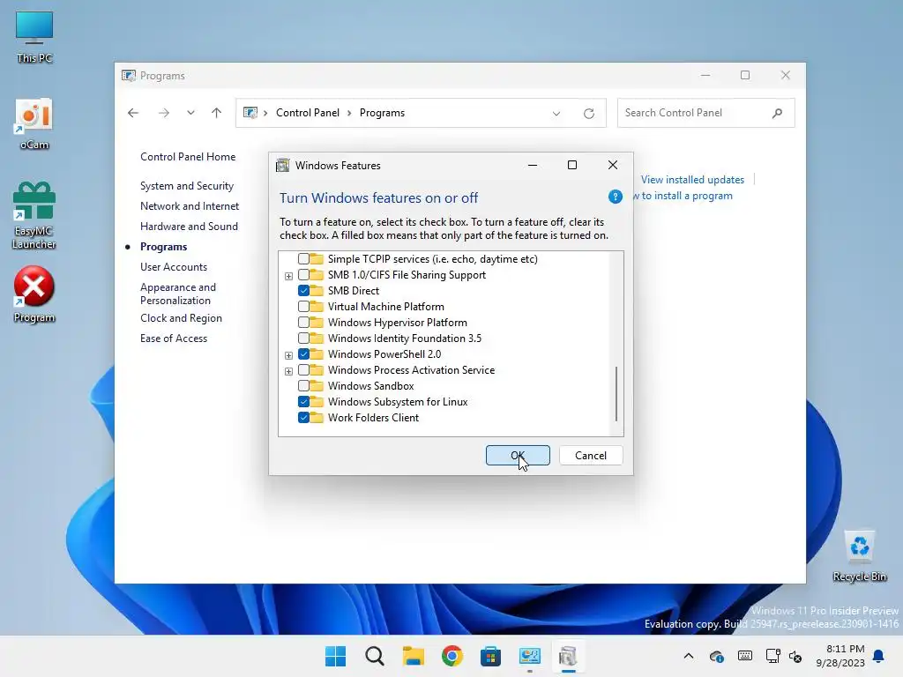The image size is (903, 677).
Task: Check Simple TCPIP services checkbox
Action: click(303, 259)
